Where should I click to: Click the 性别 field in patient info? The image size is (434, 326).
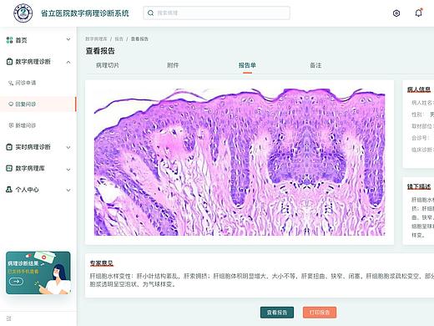click(422, 115)
